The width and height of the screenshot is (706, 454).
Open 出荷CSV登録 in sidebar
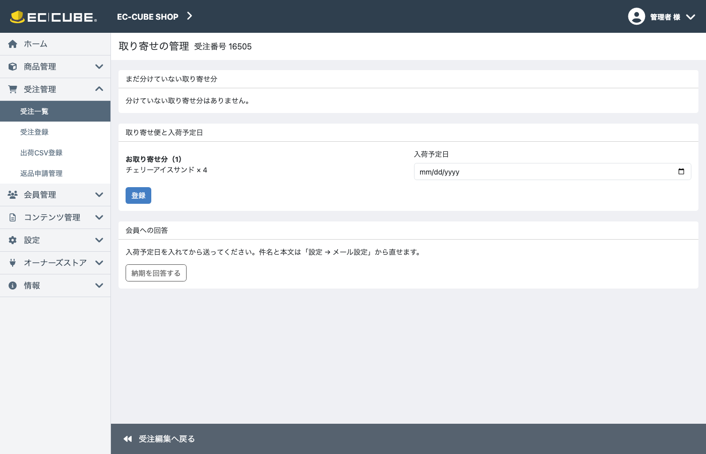55,153
